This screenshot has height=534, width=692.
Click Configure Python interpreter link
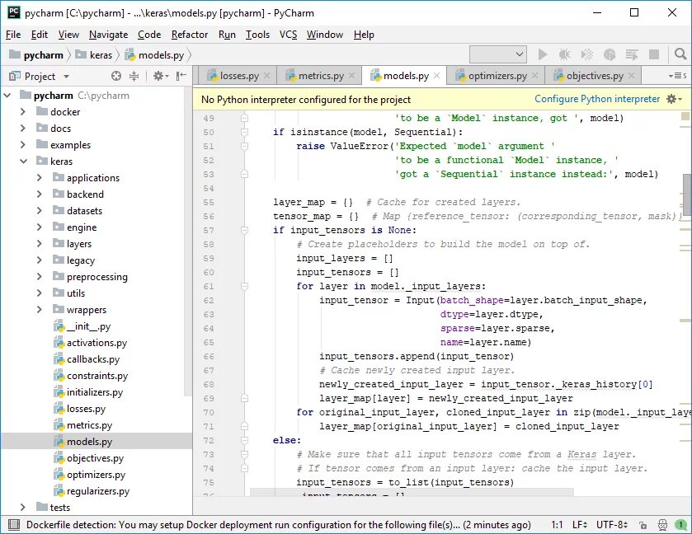[597, 99]
